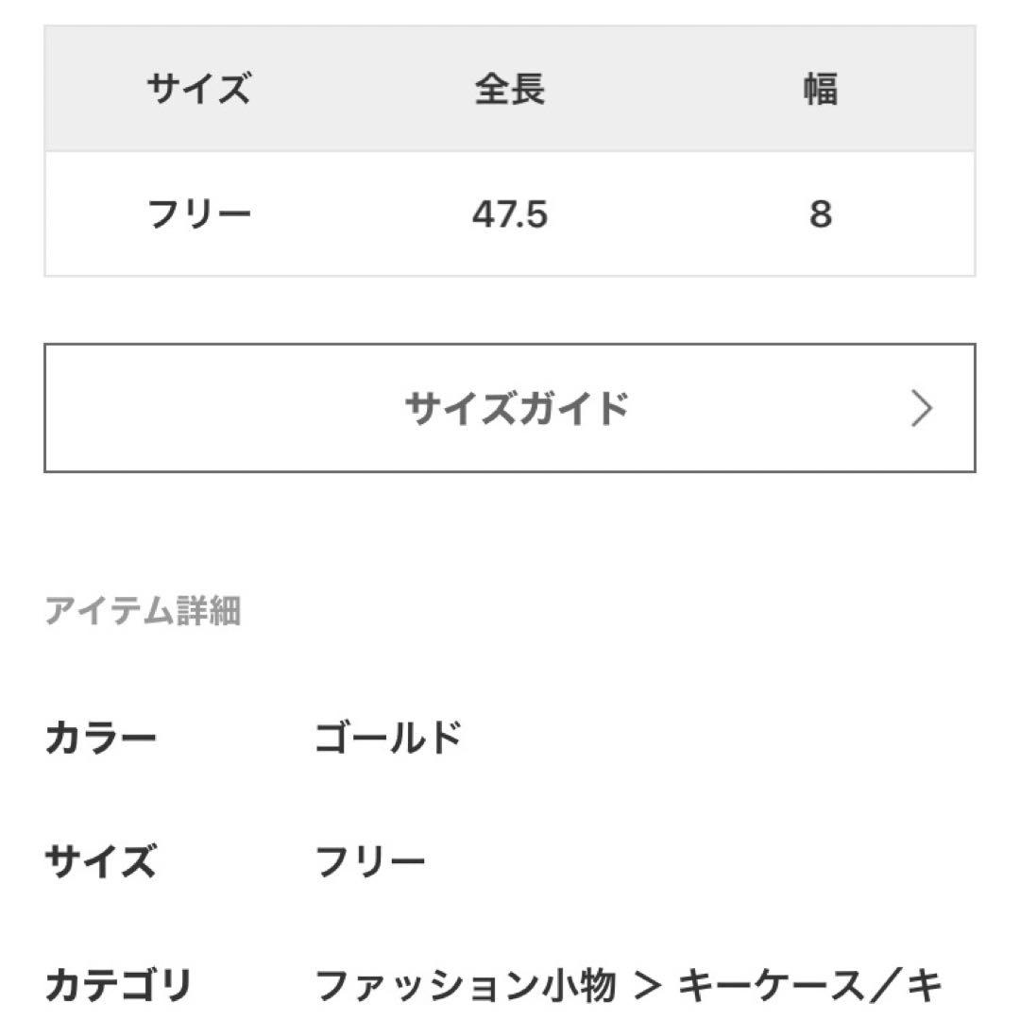Click the size table header row
This screenshot has width=1020, height=1020.
pos(509,89)
